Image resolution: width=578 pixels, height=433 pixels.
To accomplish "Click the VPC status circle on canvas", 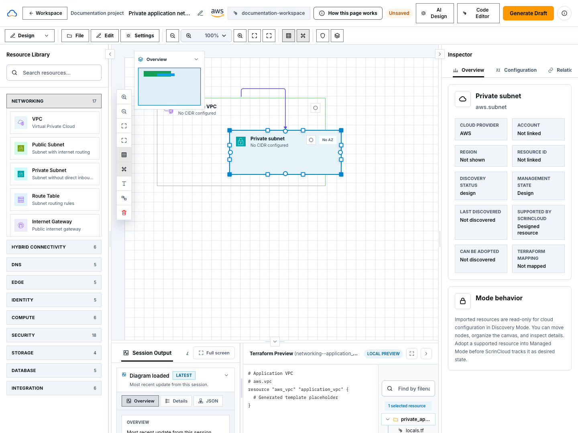I will pos(315,108).
